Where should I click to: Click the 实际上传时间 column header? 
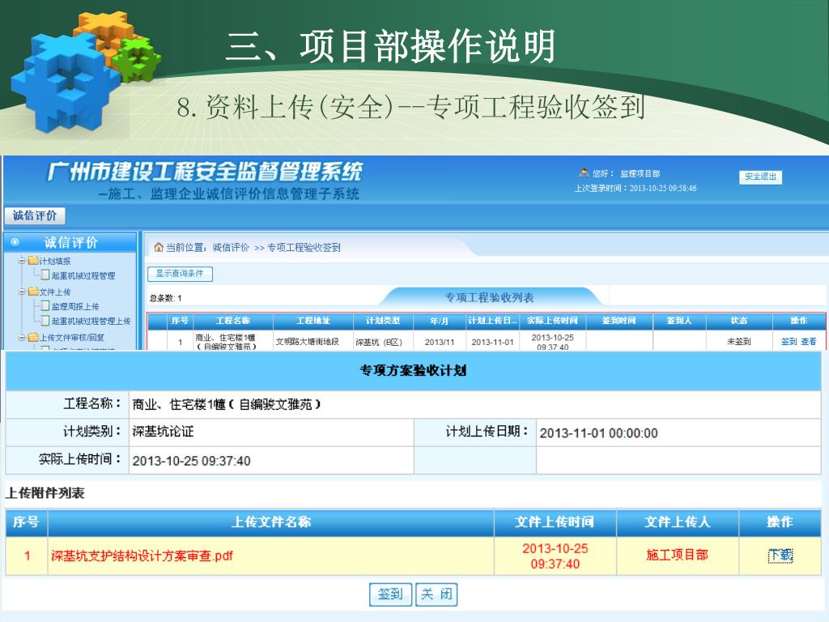552,321
